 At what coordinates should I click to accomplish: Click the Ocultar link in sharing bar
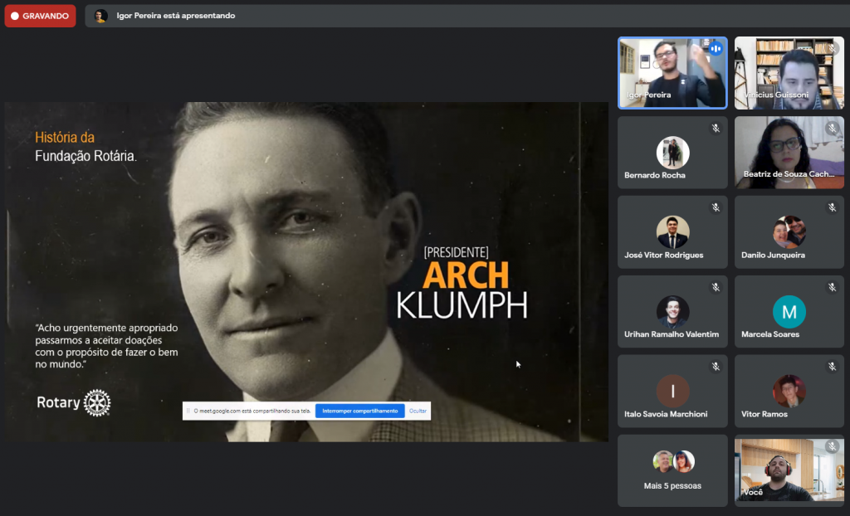point(418,411)
